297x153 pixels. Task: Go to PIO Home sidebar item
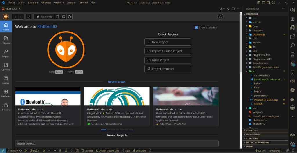coord(6,27)
